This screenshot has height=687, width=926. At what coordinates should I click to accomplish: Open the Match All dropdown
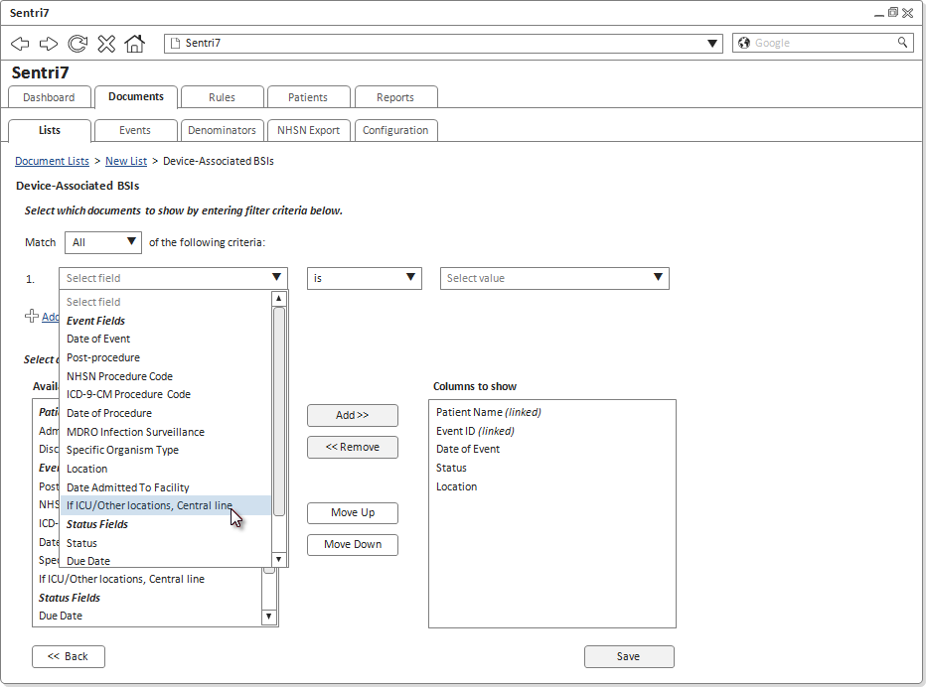point(103,242)
